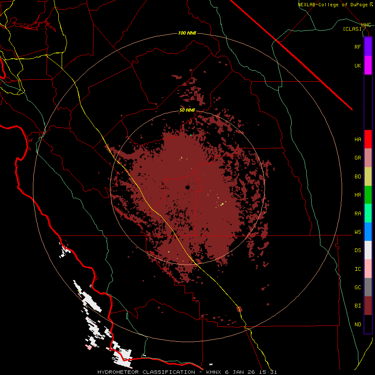Image resolution: width=375 pixels, height=375 pixels.
Task: Click the RF legend label
Action: 357,47
